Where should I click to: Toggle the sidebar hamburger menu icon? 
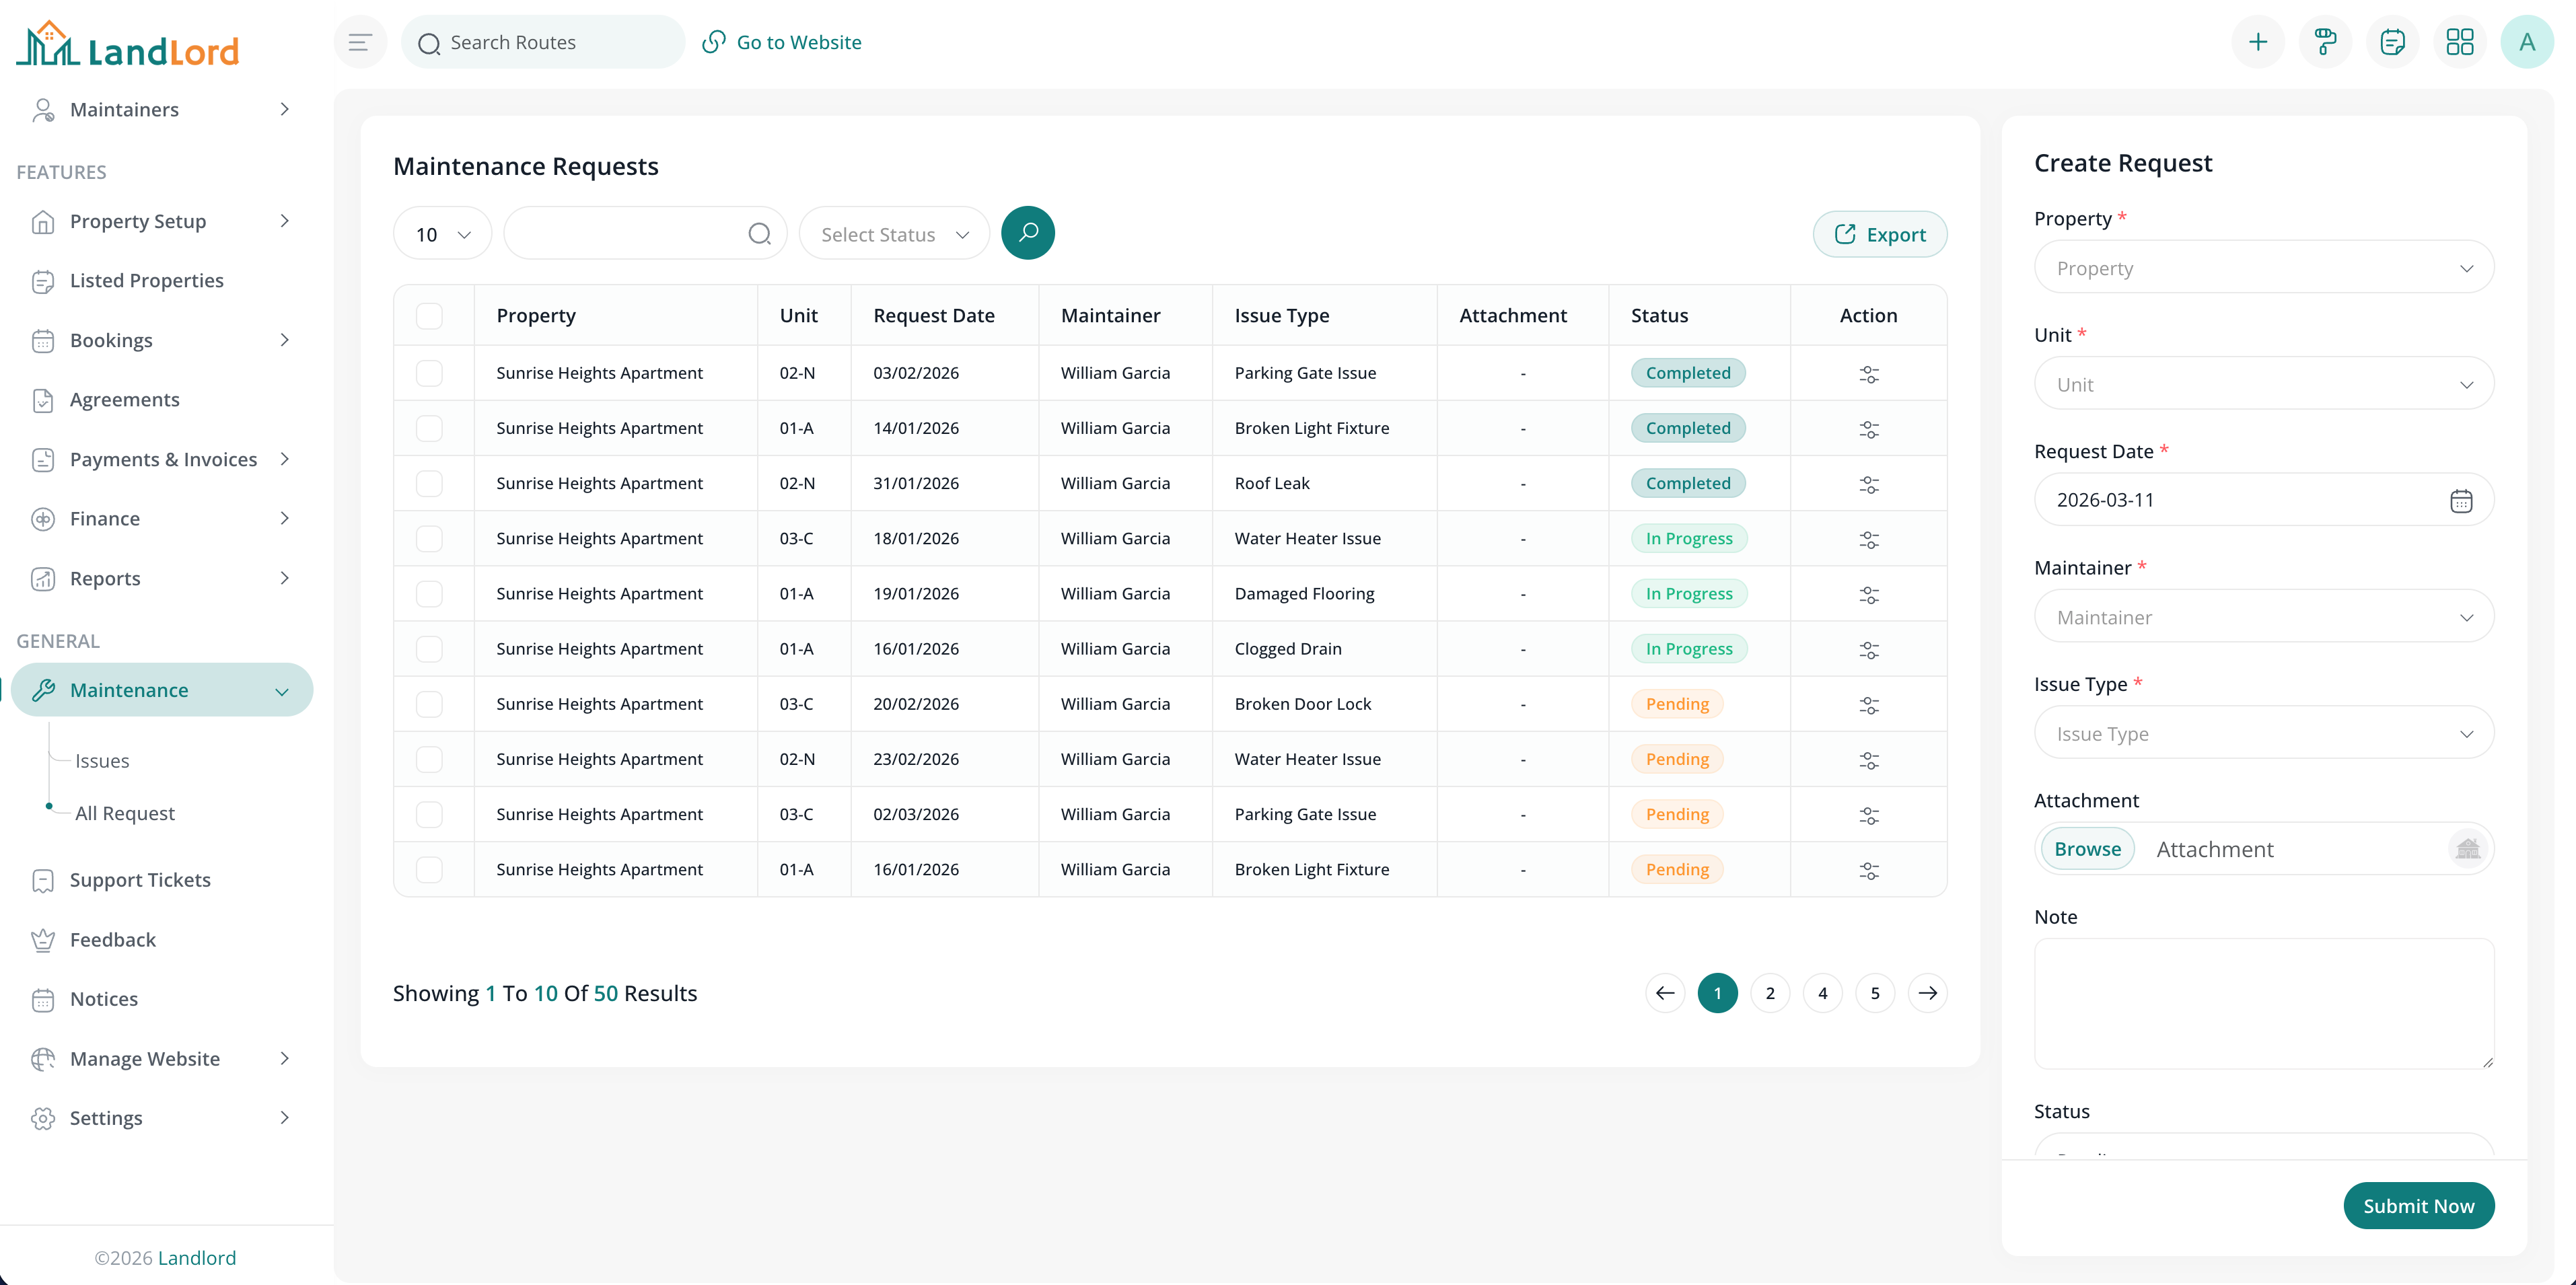coord(360,42)
